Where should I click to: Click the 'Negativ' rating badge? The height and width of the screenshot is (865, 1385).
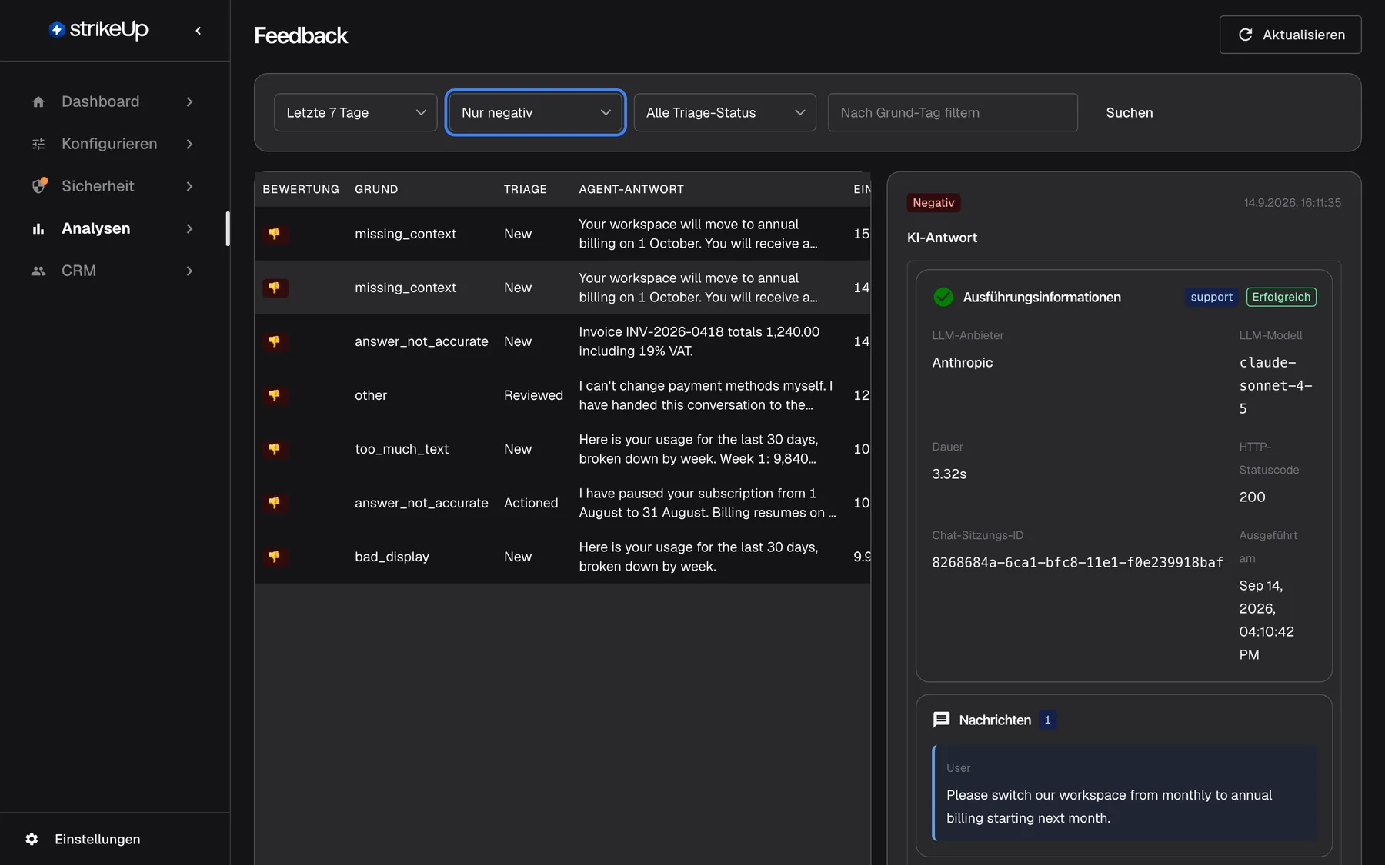pyautogui.click(x=933, y=202)
